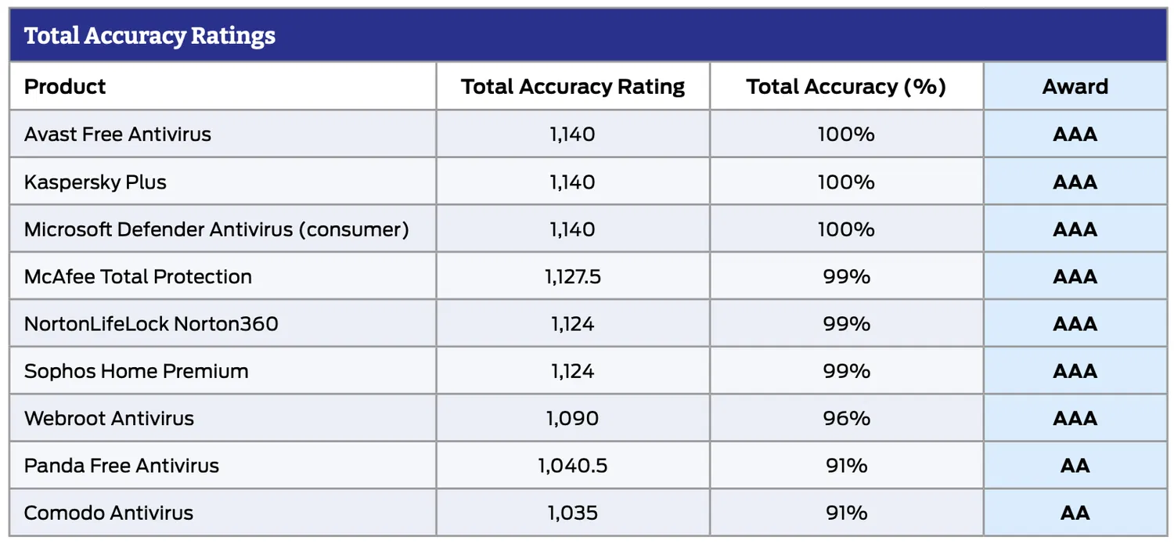
Task: Select the 1,090 rating for Webroot
Action: click(x=573, y=418)
